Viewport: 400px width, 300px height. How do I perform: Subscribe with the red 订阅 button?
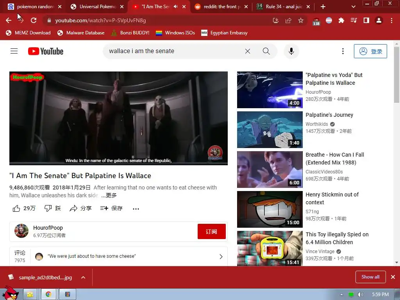[211, 231]
